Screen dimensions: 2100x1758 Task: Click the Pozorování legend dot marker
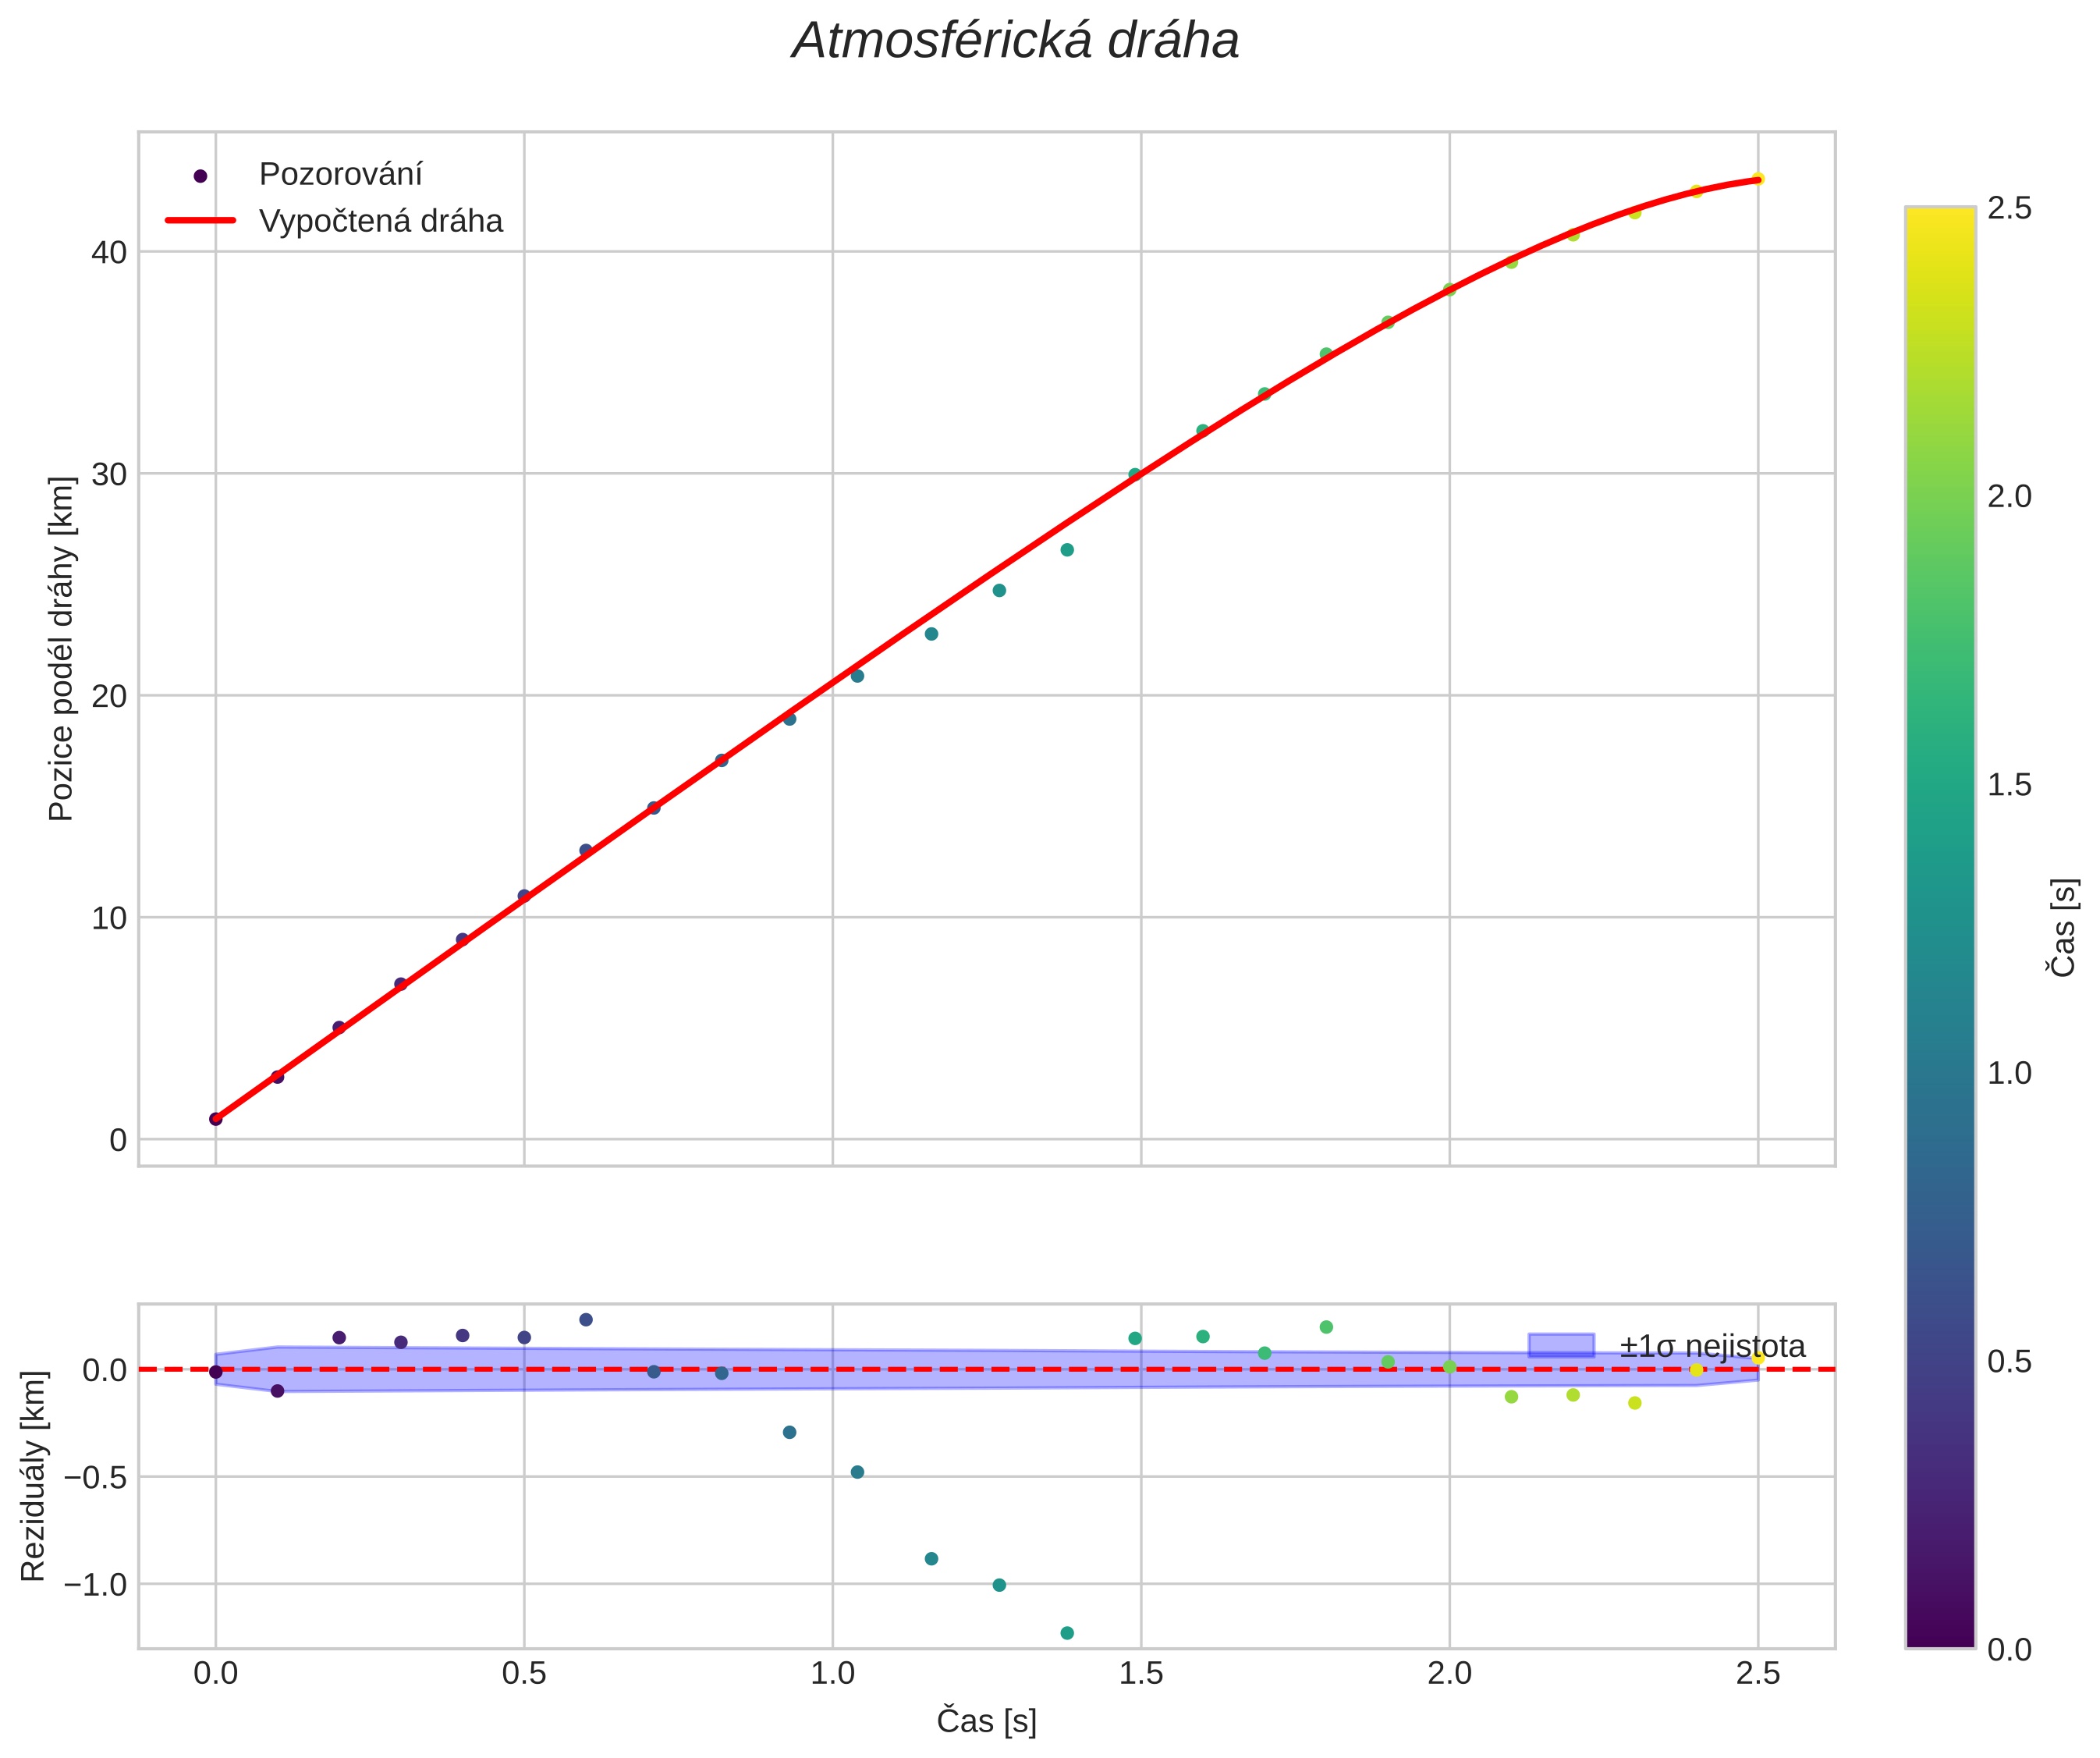click(x=200, y=176)
